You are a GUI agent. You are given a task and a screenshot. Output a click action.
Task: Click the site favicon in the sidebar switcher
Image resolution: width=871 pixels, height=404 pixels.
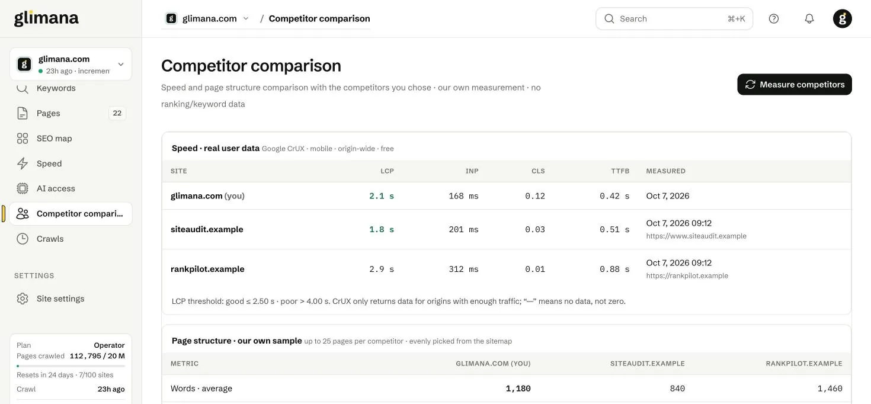(x=24, y=64)
